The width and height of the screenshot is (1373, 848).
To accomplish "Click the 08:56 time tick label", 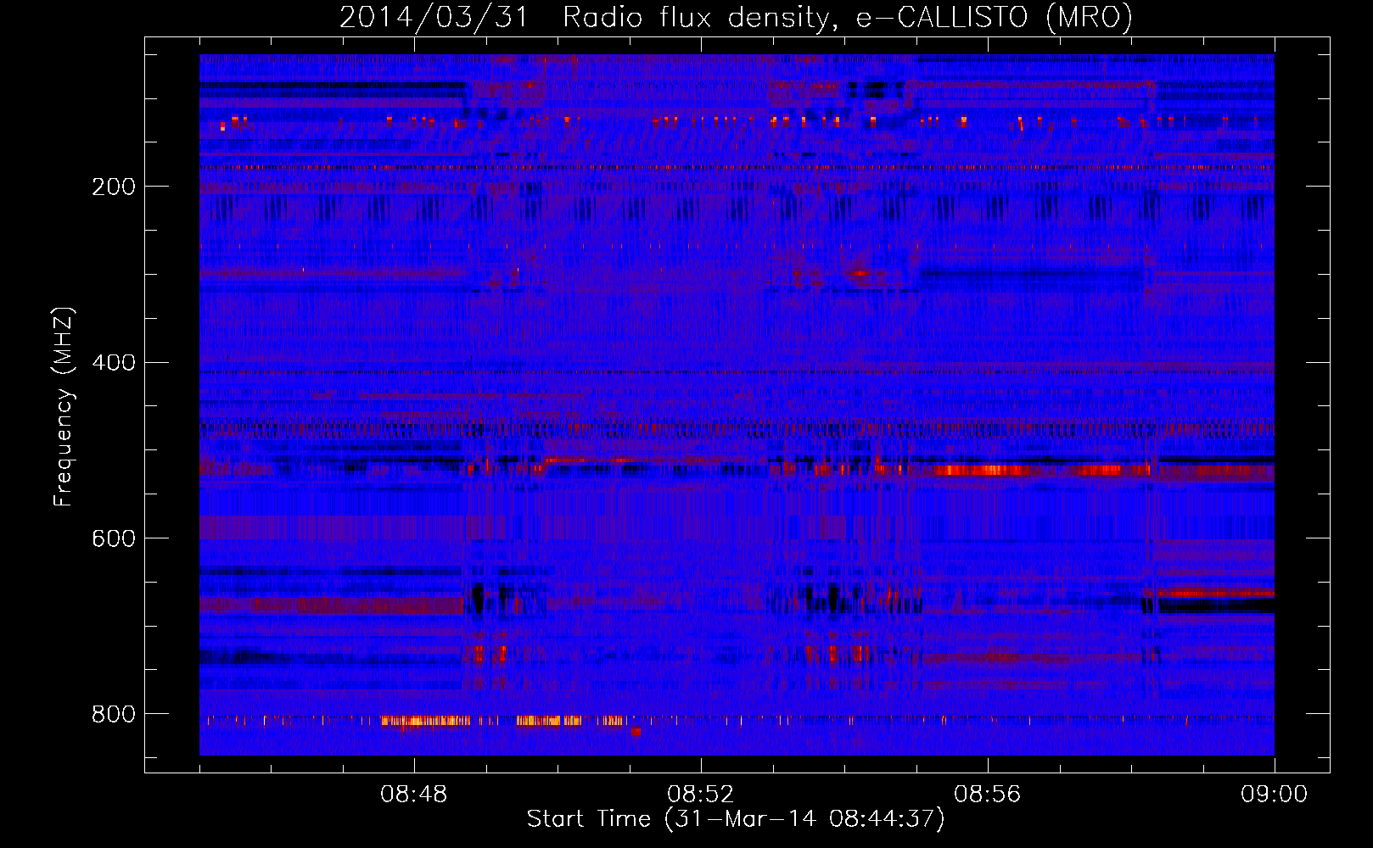I will pos(988,795).
